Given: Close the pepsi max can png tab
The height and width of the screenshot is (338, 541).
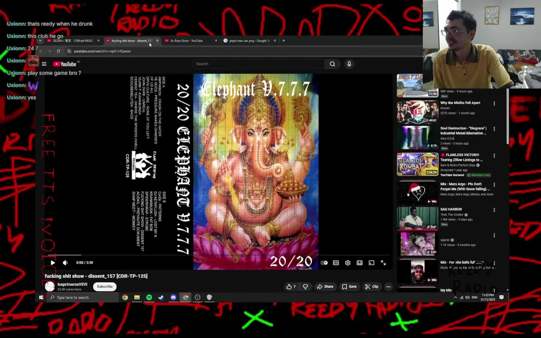Looking at the screenshot, I should [x=275, y=41].
